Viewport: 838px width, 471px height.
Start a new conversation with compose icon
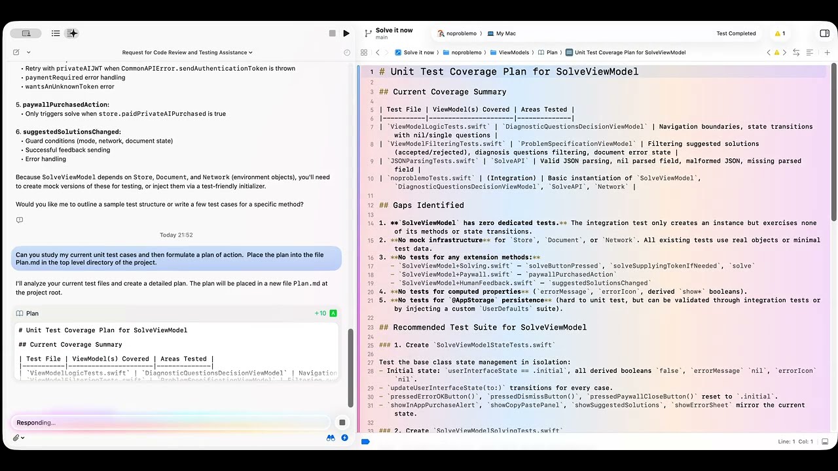pos(16,52)
